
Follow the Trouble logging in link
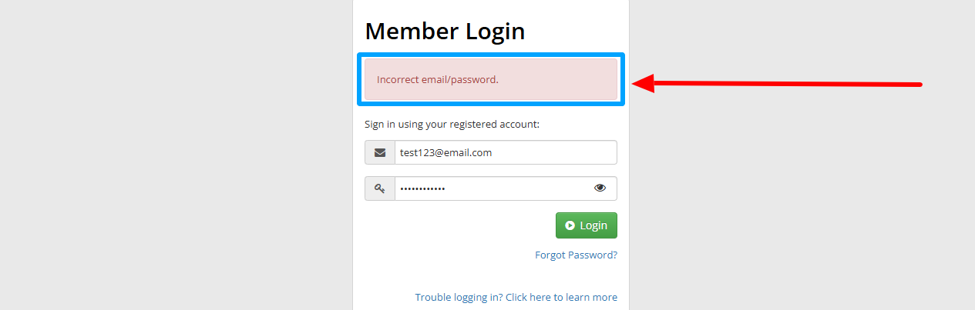pos(516,297)
